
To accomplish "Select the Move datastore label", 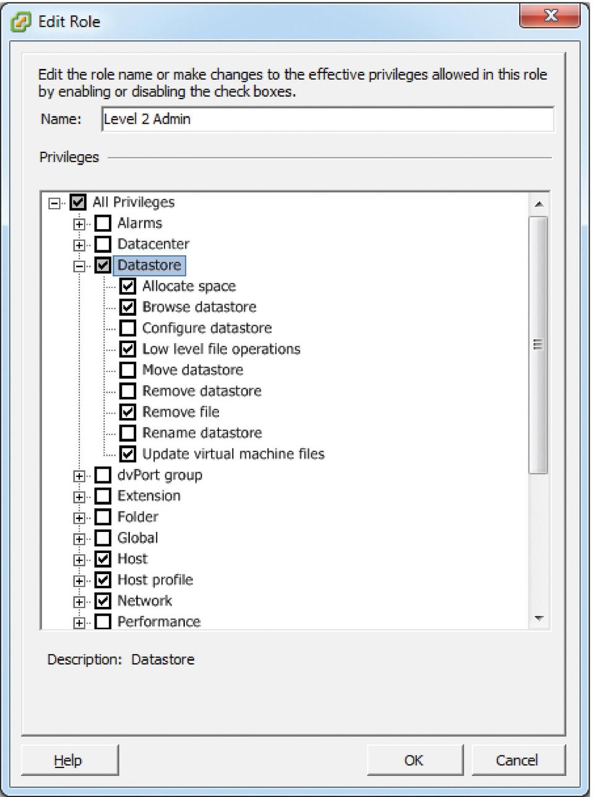I will click(x=192, y=370).
